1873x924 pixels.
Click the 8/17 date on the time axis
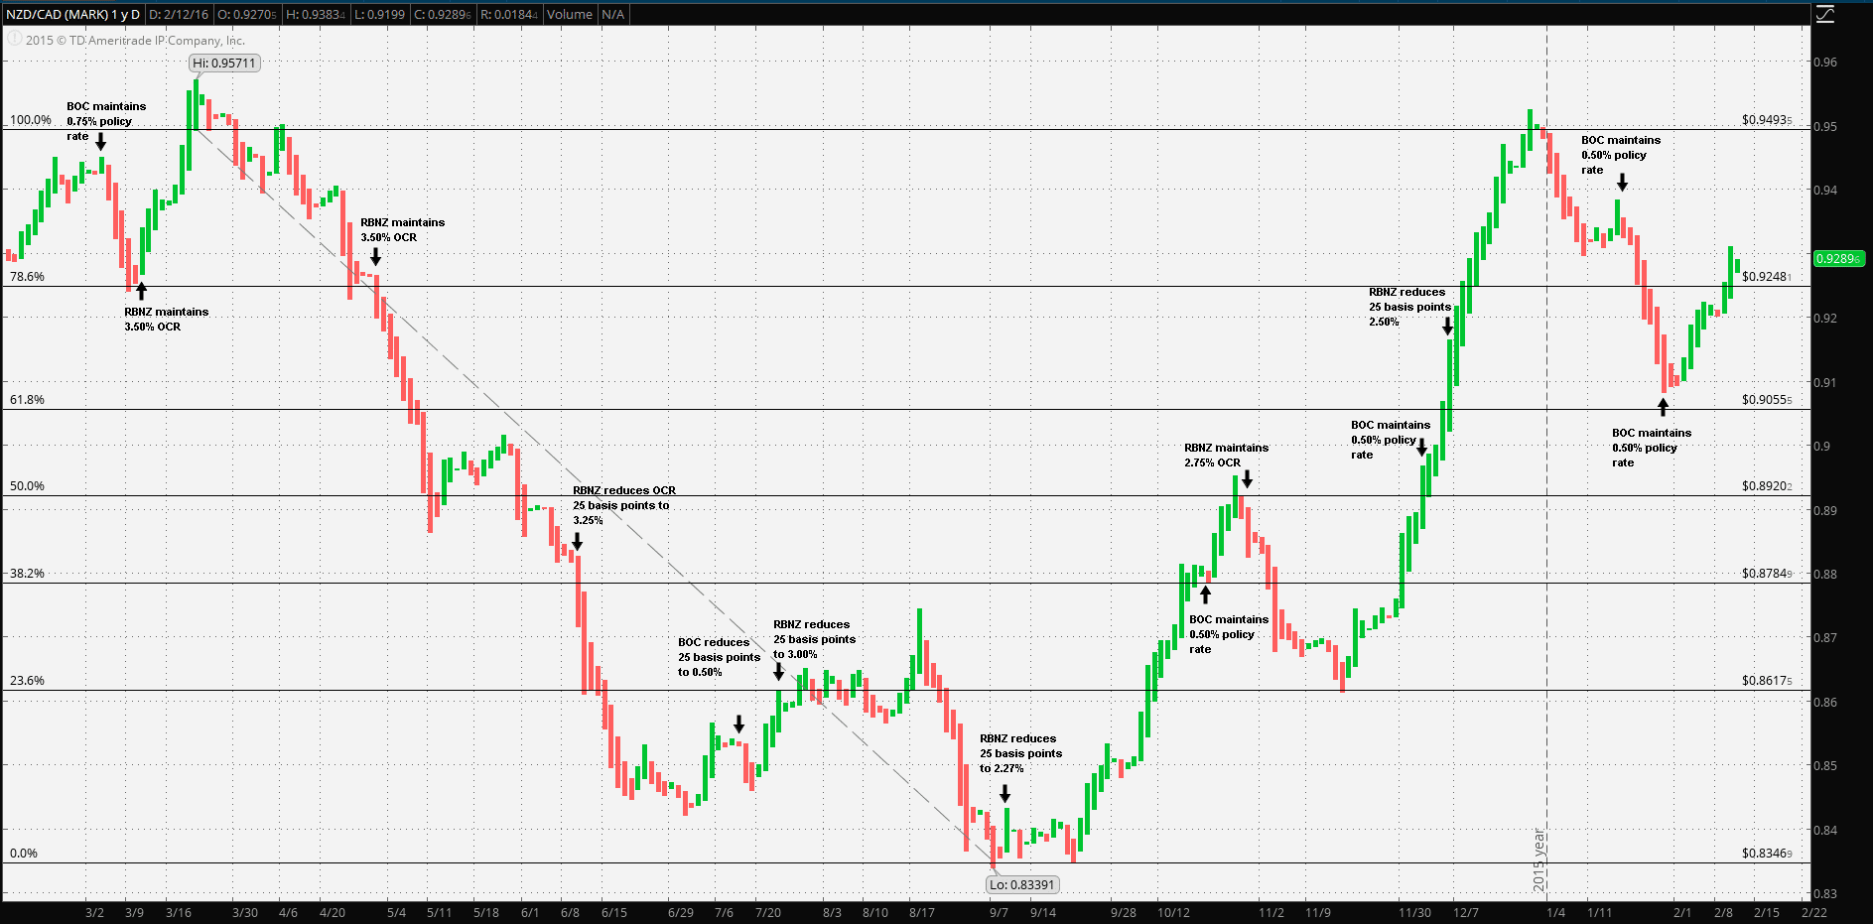(x=922, y=913)
